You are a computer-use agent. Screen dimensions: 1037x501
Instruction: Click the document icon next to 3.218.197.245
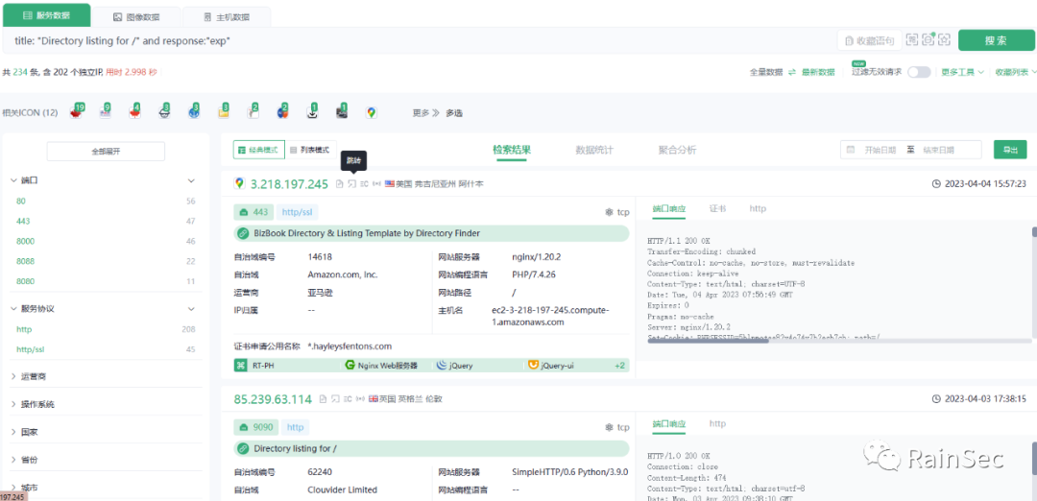tap(340, 183)
